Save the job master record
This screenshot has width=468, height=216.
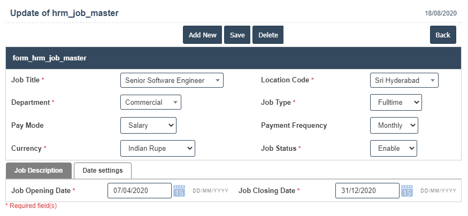[x=237, y=35]
